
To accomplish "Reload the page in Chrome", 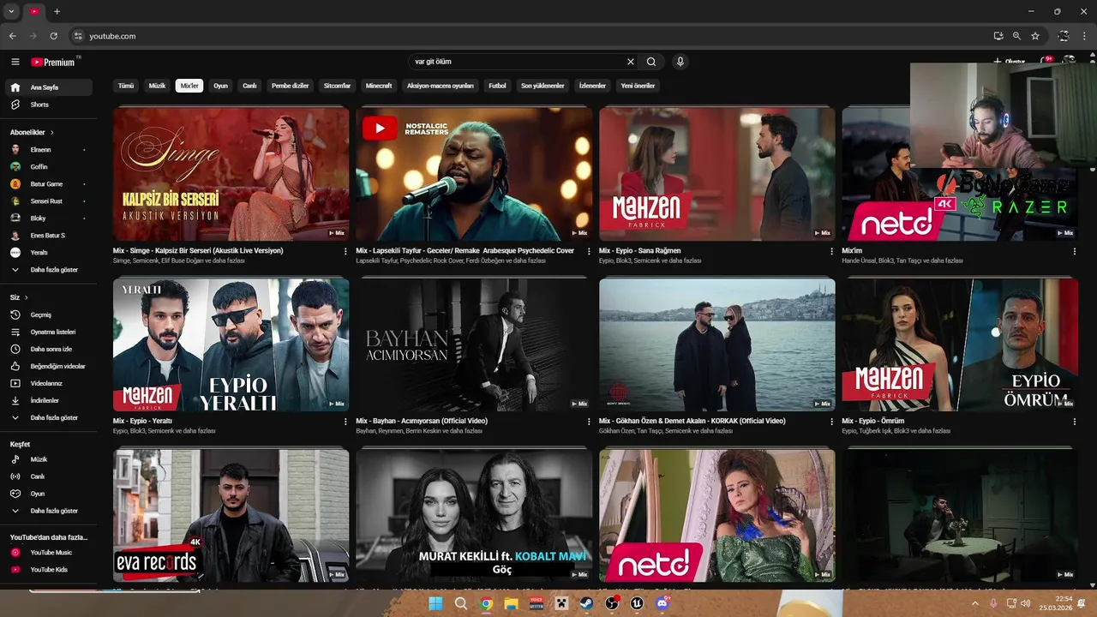I will pos(53,36).
